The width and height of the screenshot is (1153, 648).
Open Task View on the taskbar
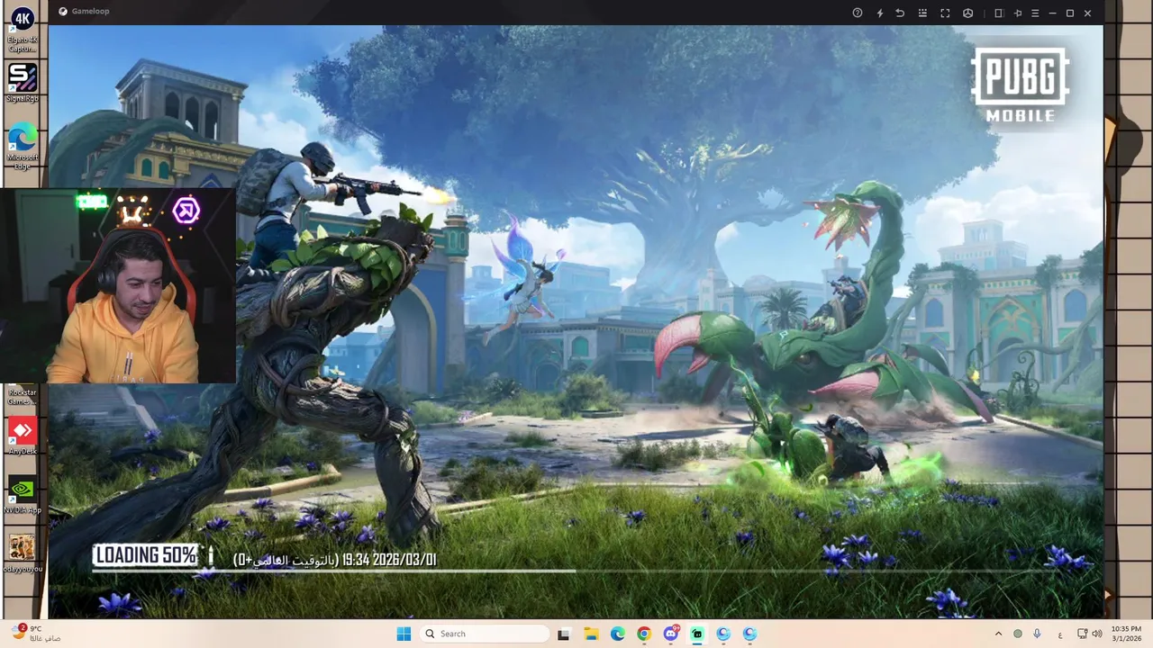(x=564, y=634)
